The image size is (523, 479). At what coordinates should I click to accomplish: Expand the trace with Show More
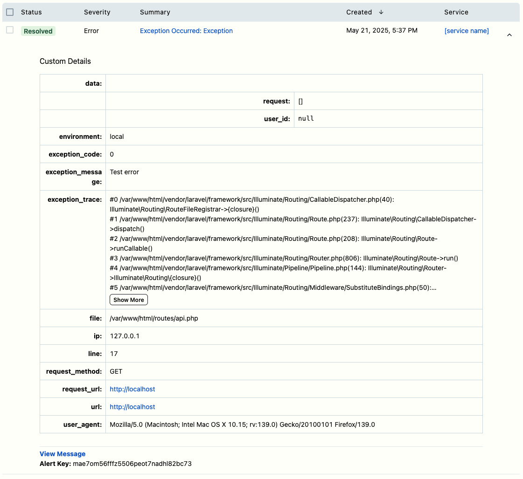point(129,300)
